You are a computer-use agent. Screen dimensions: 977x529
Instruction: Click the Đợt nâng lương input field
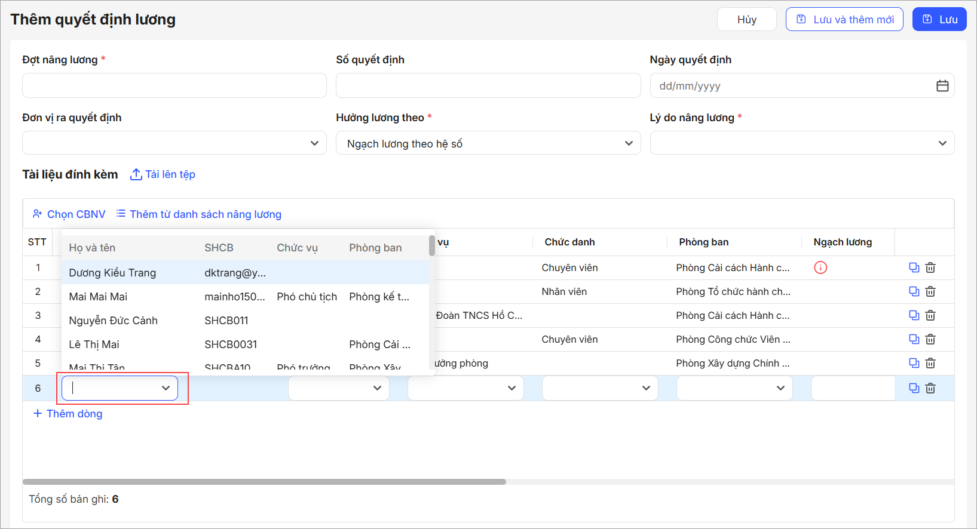pyautogui.click(x=174, y=85)
